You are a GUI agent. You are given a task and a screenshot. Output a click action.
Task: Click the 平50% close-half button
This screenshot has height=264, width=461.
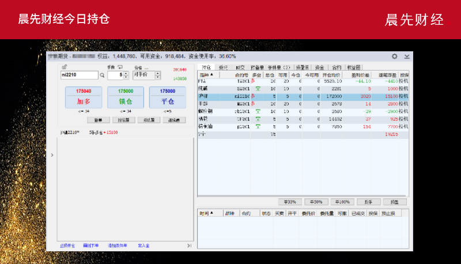coord(316,202)
